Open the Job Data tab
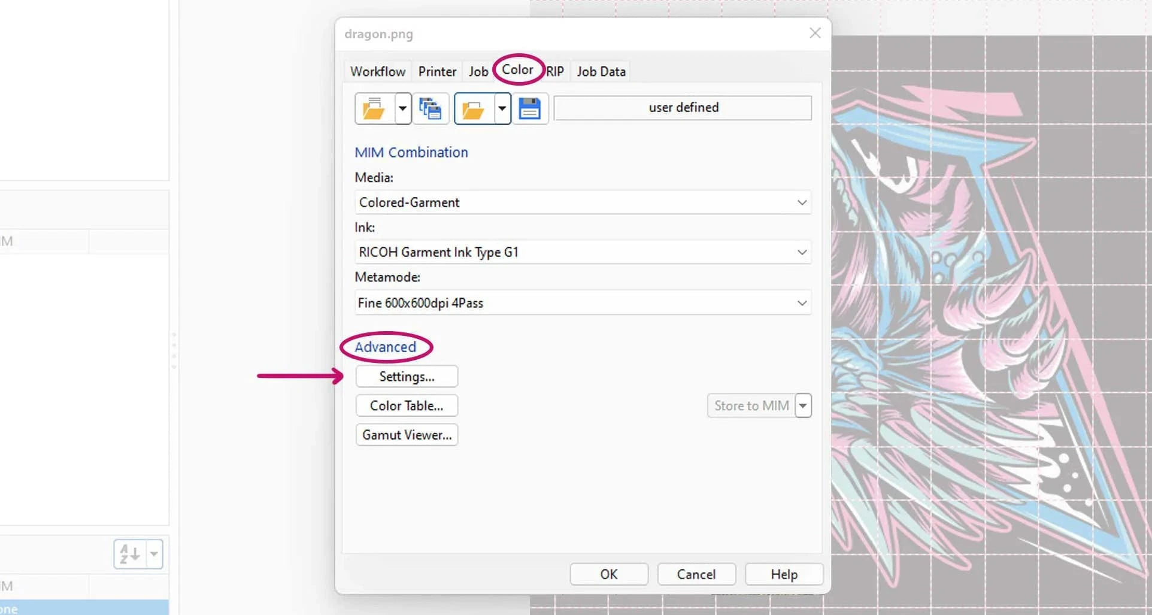 point(601,72)
